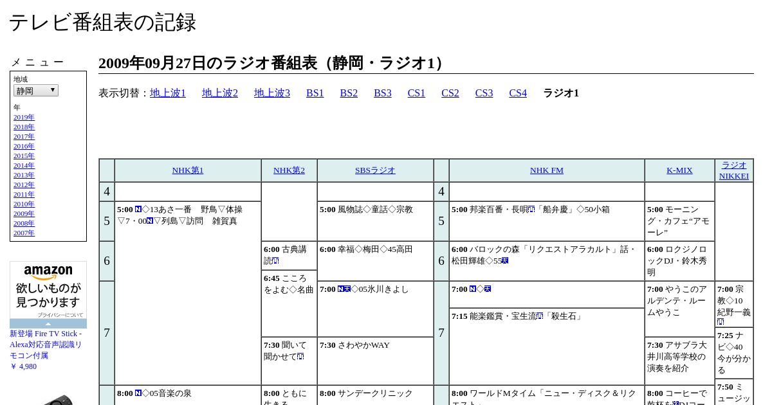Click the 再 rerun icon in 宗教◇10紀野一義
This screenshot has width=772, height=405.
pyautogui.click(x=721, y=322)
